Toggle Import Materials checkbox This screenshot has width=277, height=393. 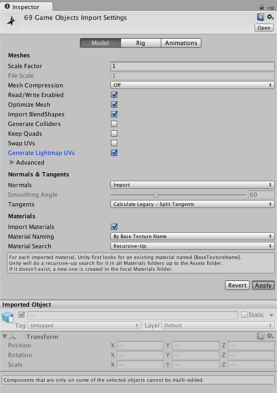click(114, 227)
